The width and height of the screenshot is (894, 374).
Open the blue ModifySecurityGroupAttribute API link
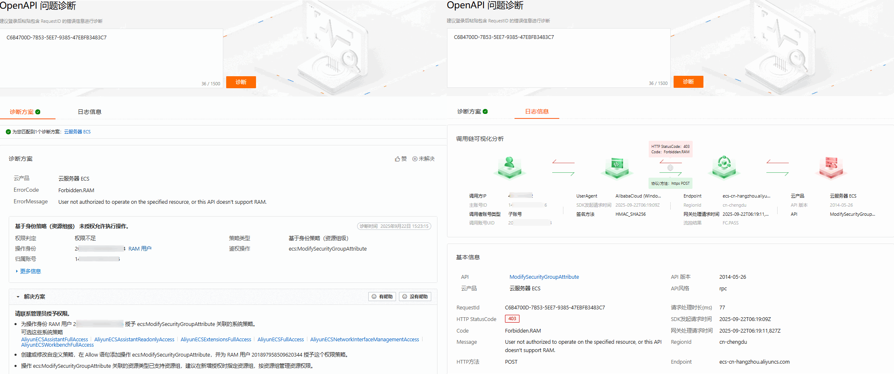click(544, 277)
